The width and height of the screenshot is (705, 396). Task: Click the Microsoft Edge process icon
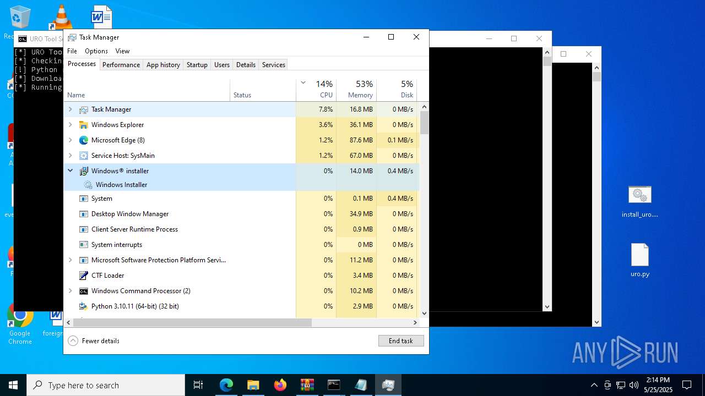click(x=84, y=140)
